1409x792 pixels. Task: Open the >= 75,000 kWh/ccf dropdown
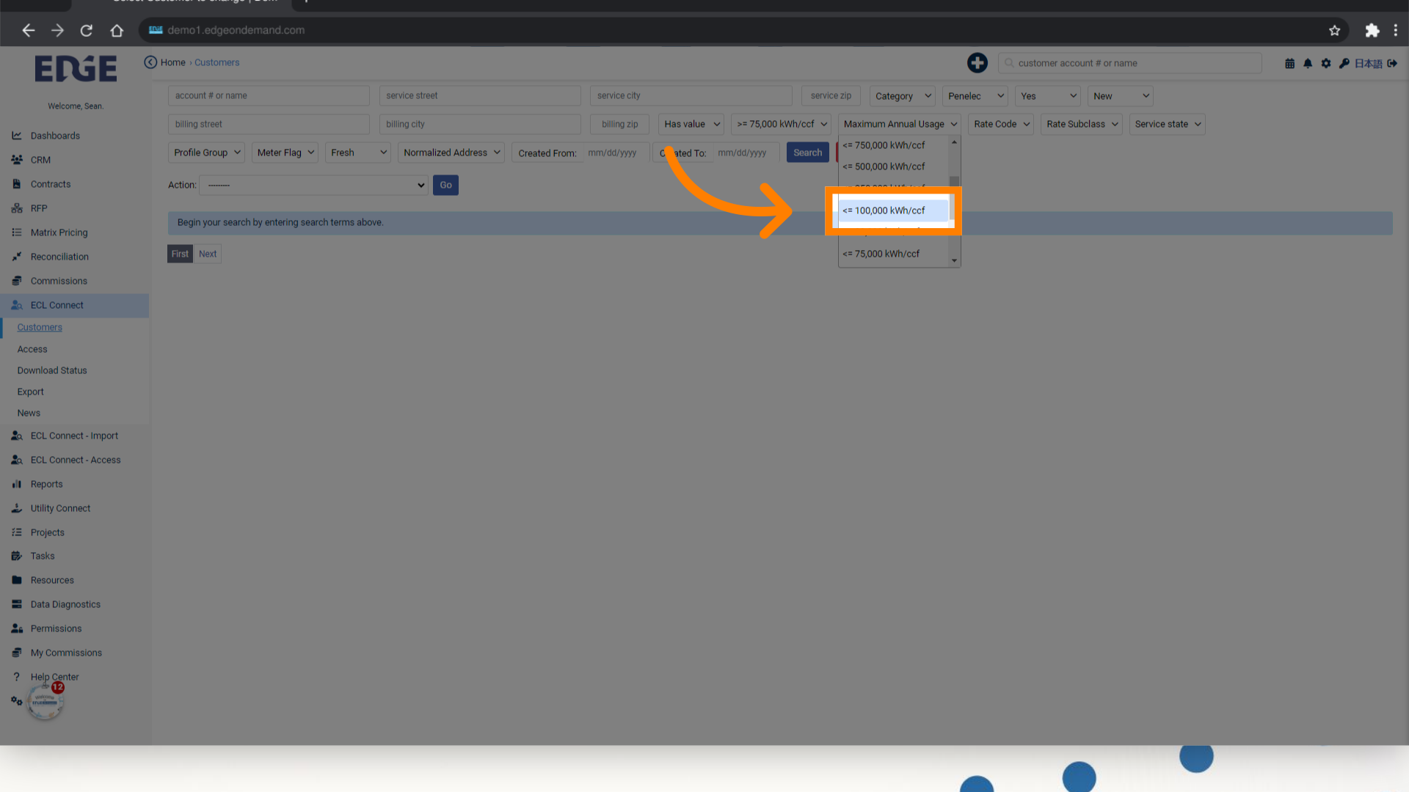[x=781, y=124]
